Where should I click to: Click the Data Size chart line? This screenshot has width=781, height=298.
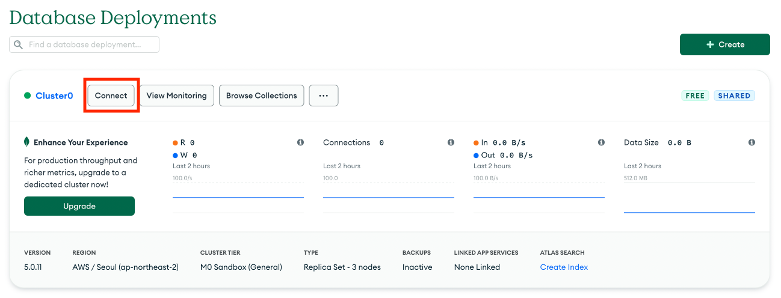[690, 212]
